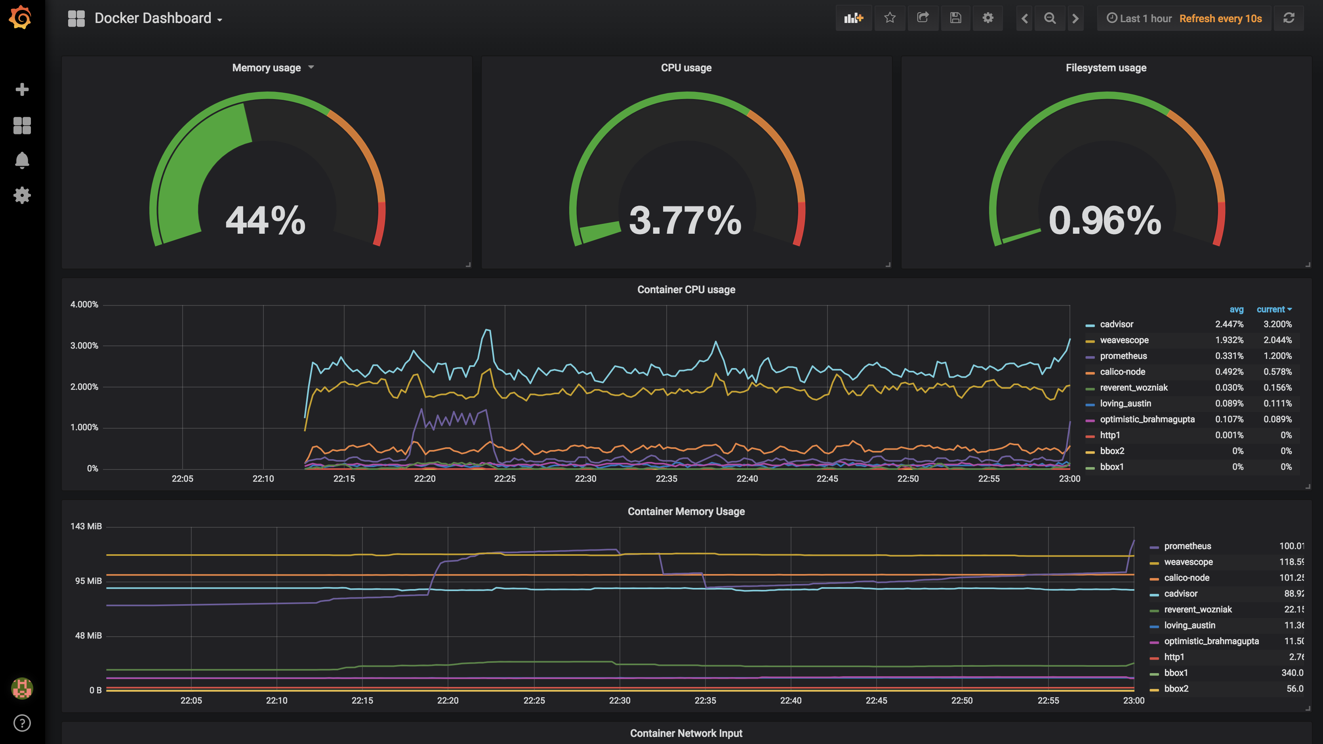Toggle bbox1 series in Memory legend

click(1176, 673)
